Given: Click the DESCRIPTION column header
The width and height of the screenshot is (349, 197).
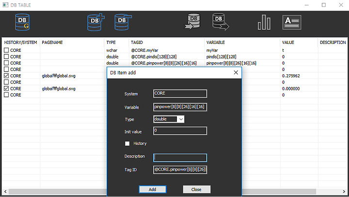Looking at the screenshot, I should (333, 42).
